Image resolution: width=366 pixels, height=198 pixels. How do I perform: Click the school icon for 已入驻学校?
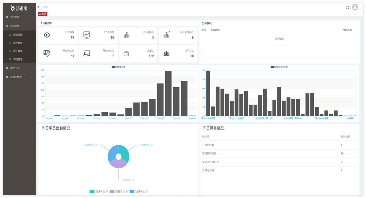127,35
